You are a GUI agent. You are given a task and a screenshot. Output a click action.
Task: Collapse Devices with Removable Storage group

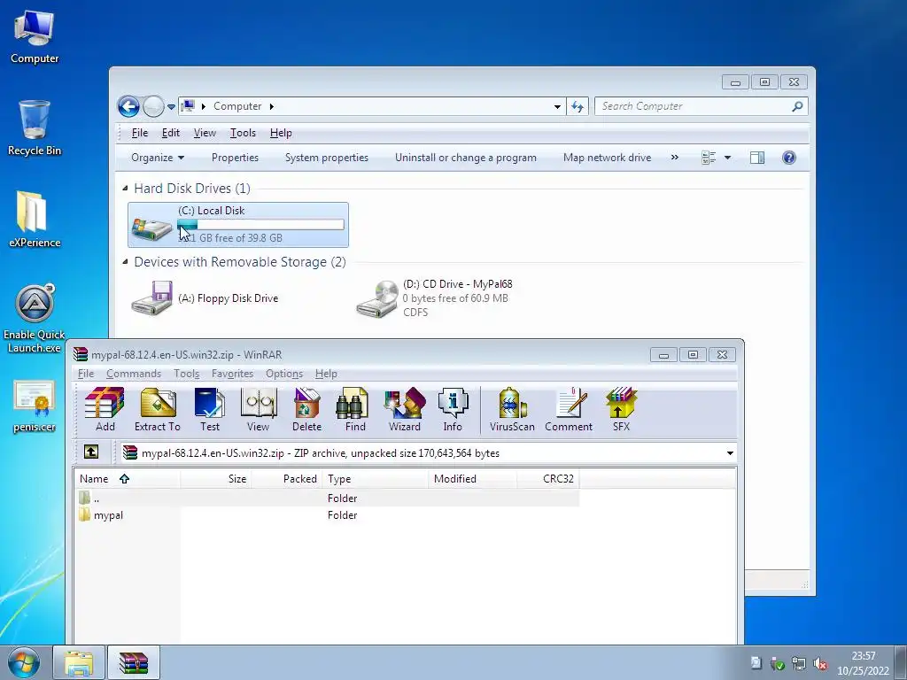point(125,261)
